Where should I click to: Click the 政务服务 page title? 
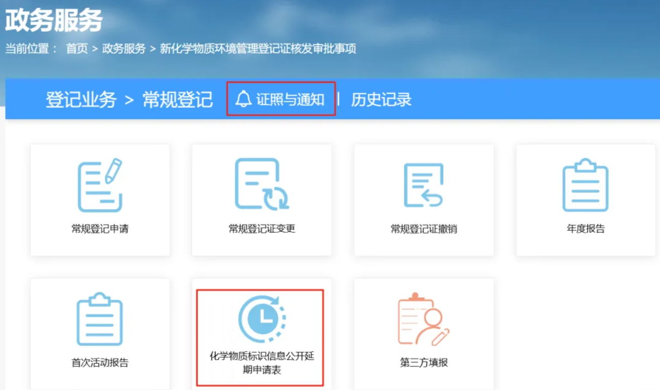pos(54,20)
